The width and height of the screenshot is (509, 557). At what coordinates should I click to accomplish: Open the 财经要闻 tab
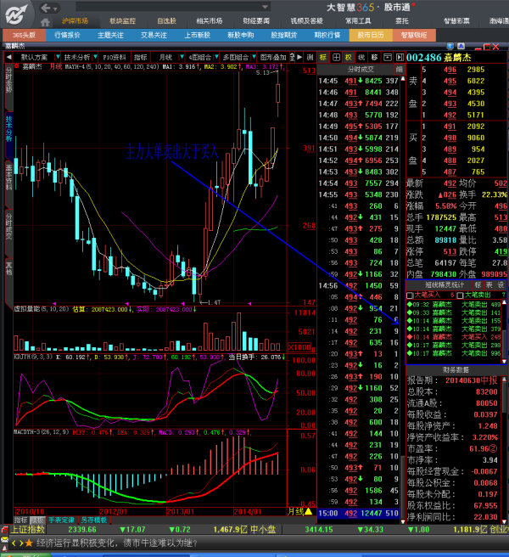click(255, 20)
